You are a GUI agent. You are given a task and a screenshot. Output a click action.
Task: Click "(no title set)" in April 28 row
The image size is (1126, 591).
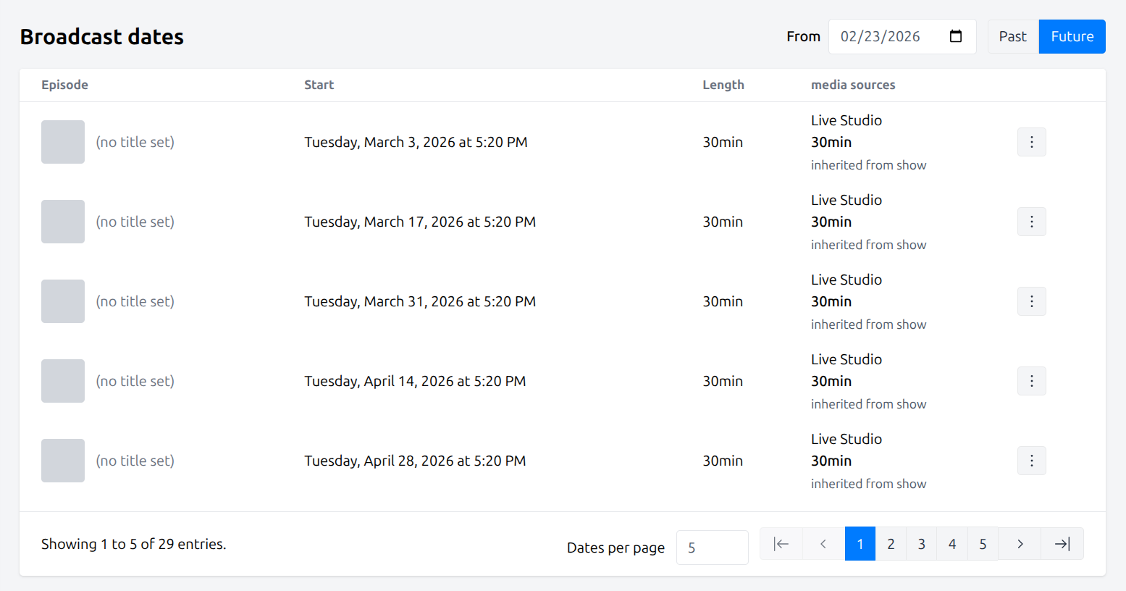[x=135, y=461]
